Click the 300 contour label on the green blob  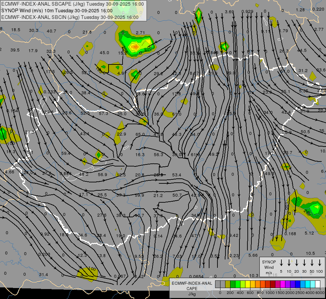click(148, 49)
